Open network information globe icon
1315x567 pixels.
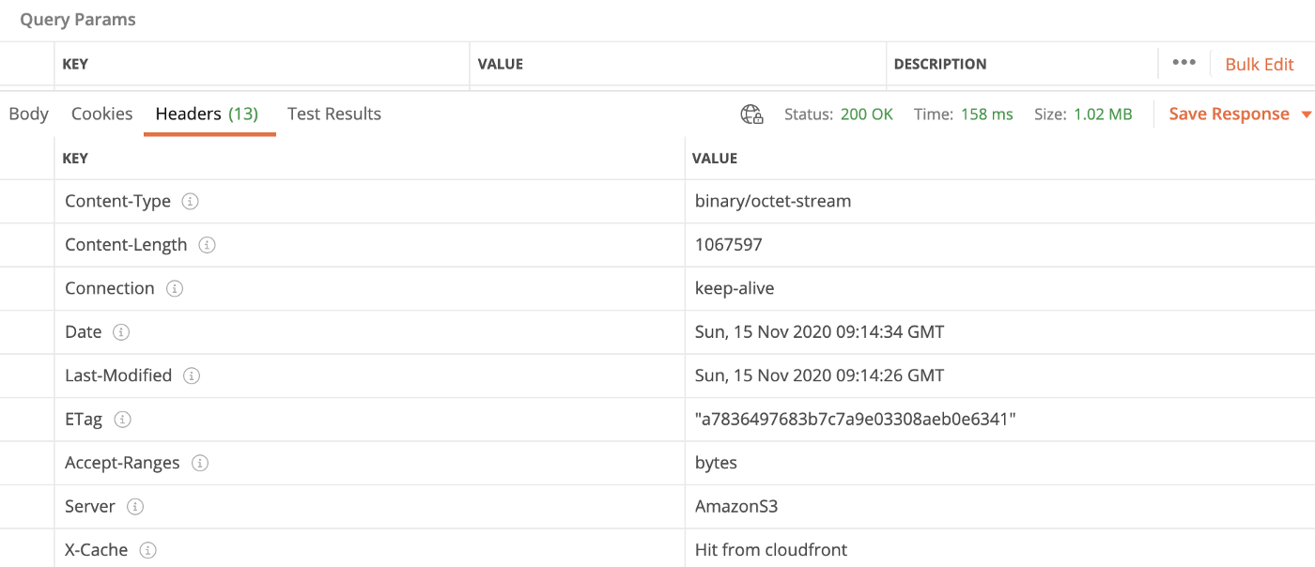coord(751,115)
